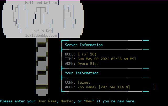The height and width of the screenshot is (106, 168).
Task: Select the NODE value '1 (of 10)'
Action: 87,54
